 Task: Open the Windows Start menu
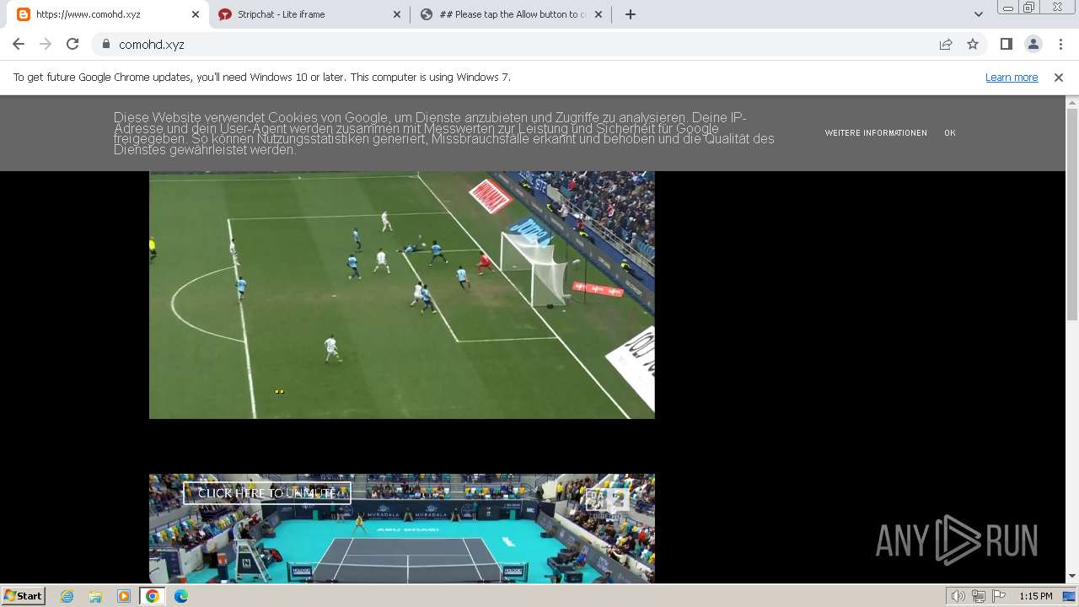point(23,595)
